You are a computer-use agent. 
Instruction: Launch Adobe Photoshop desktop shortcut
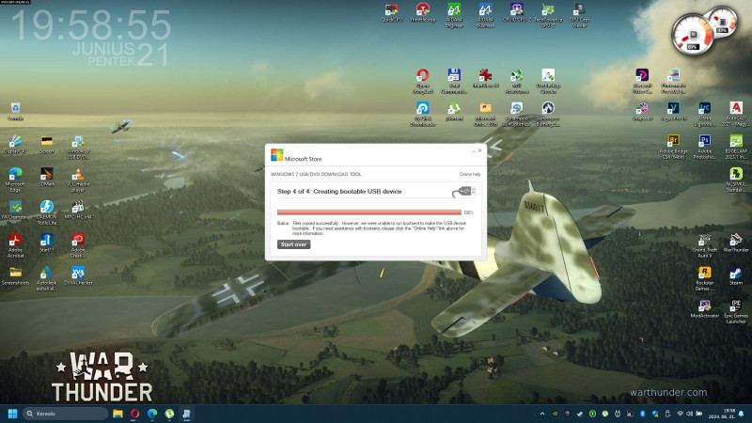(x=704, y=147)
